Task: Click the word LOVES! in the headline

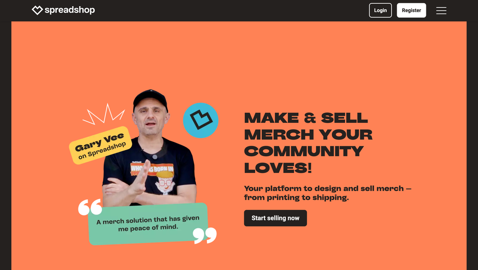Action: 278,168
